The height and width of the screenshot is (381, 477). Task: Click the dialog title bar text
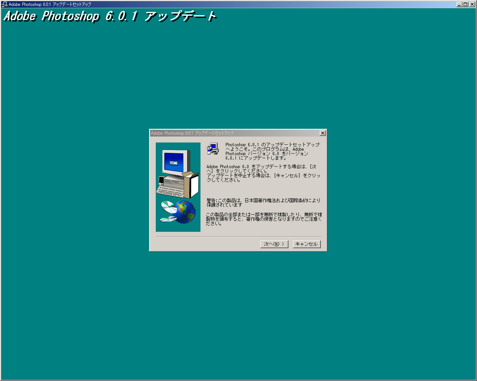[192, 133]
